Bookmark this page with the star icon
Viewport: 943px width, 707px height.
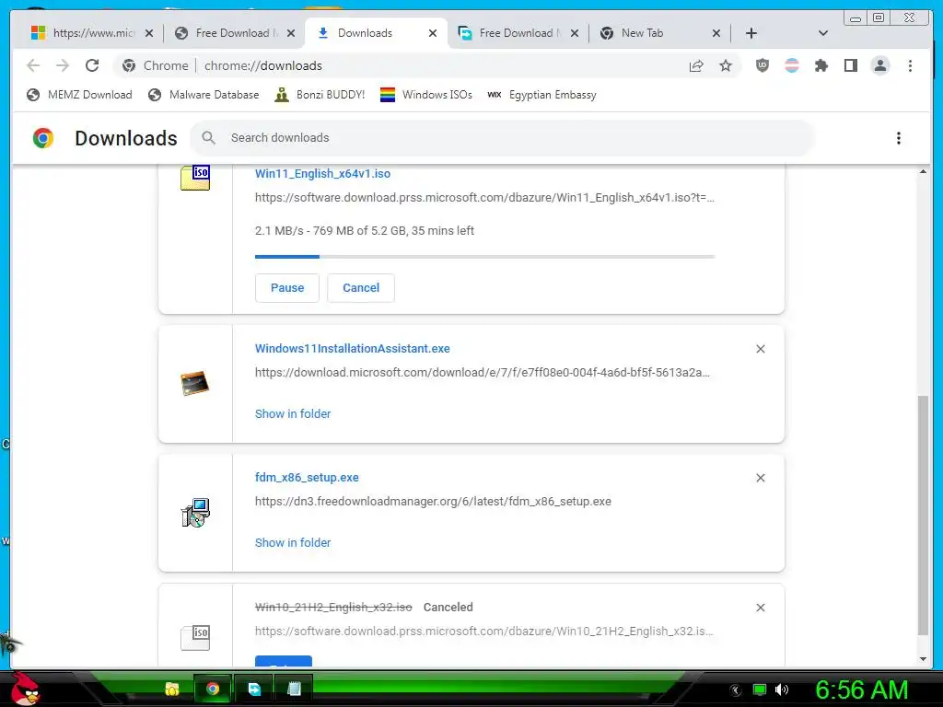(x=726, y=65)
